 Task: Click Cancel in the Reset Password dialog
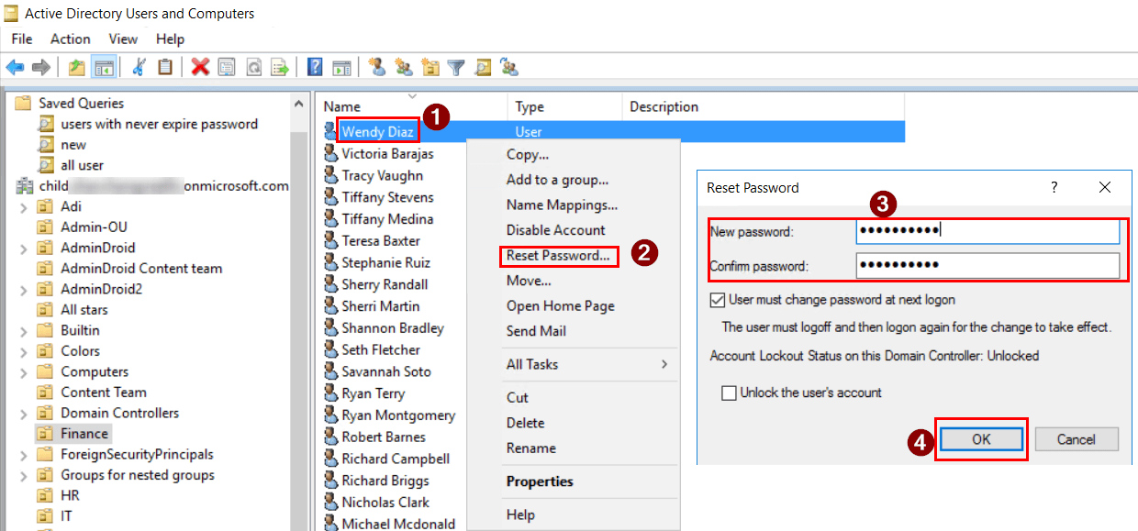point(1077,438)
